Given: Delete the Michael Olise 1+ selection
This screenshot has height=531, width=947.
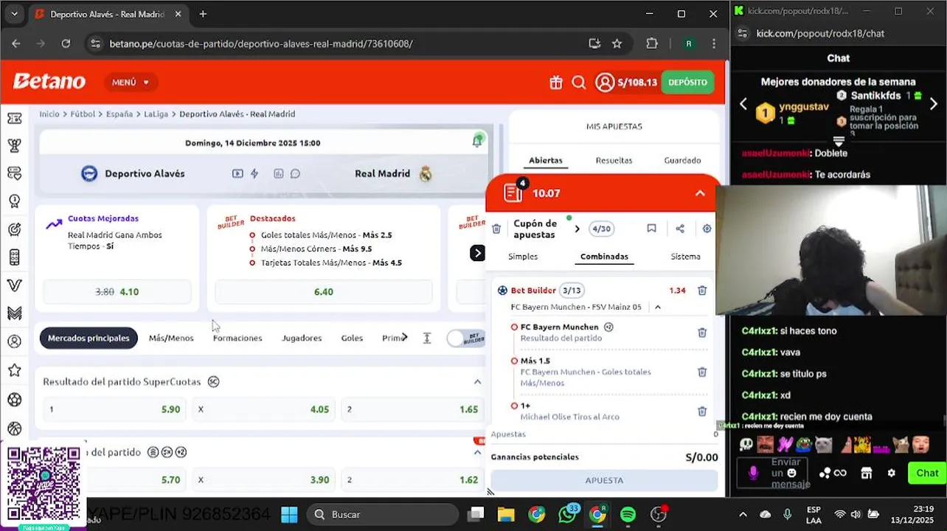Looking at the screenshot, I should pyautogui.click(x=702, y=412).
